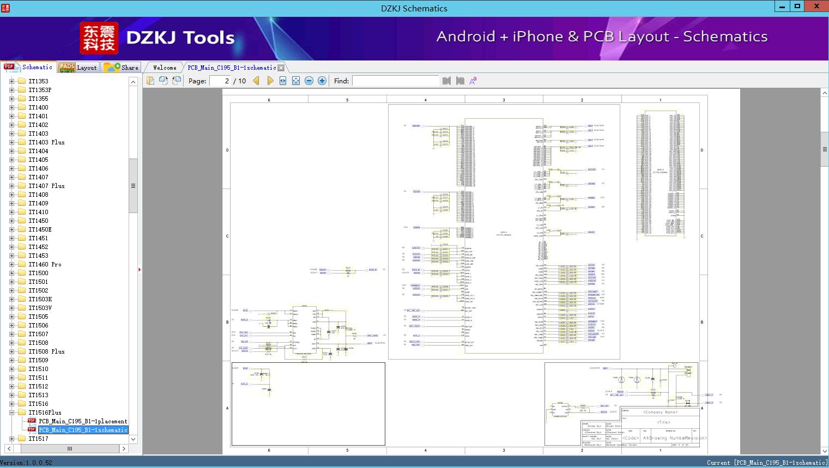Toggle match case search icon
This screenshot has width=829, height=468.
coord(473,81)
